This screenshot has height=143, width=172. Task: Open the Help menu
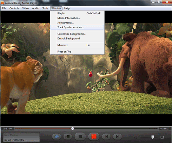tap(67, 8)
